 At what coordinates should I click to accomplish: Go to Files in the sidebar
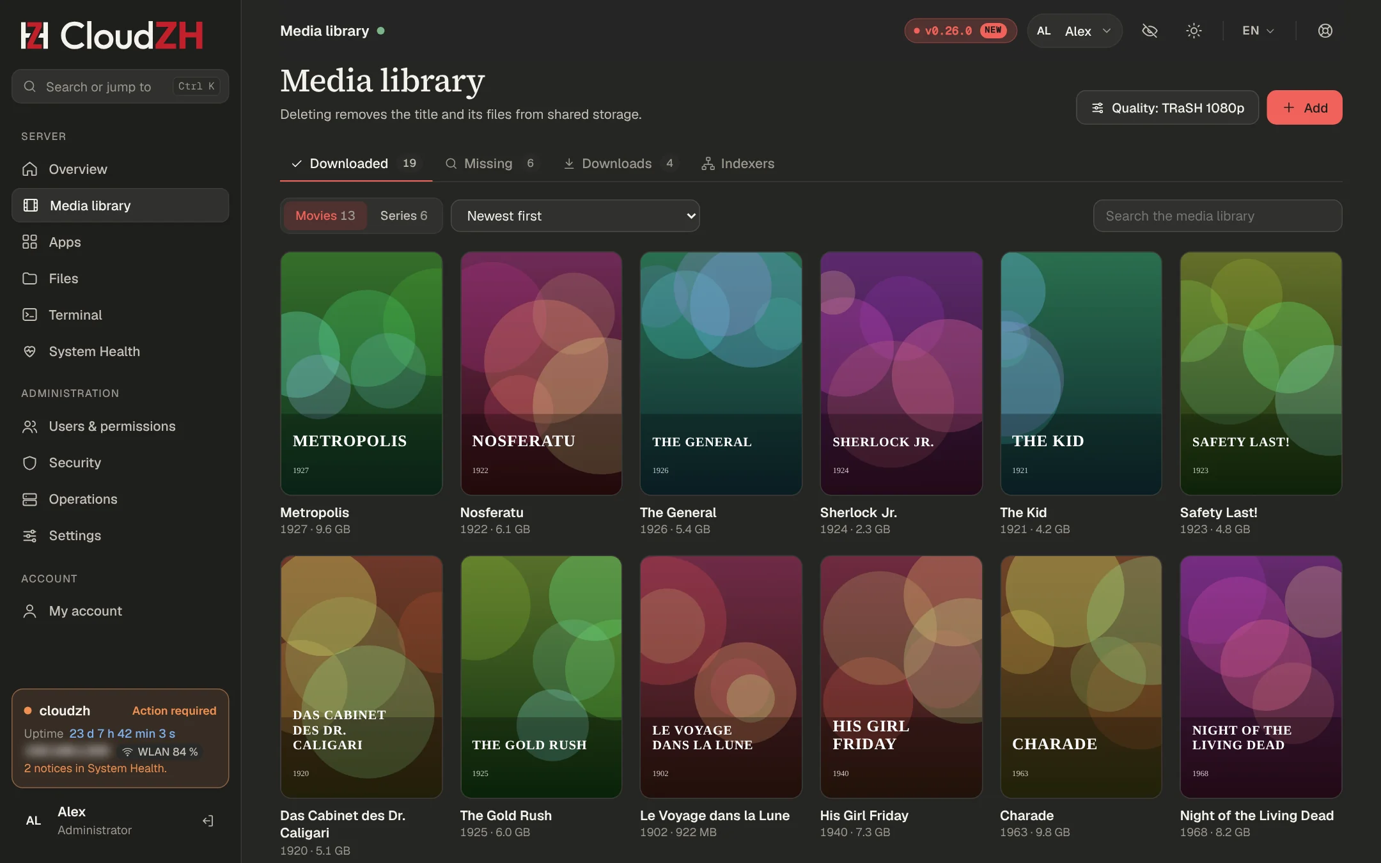[x=120, y=278]
